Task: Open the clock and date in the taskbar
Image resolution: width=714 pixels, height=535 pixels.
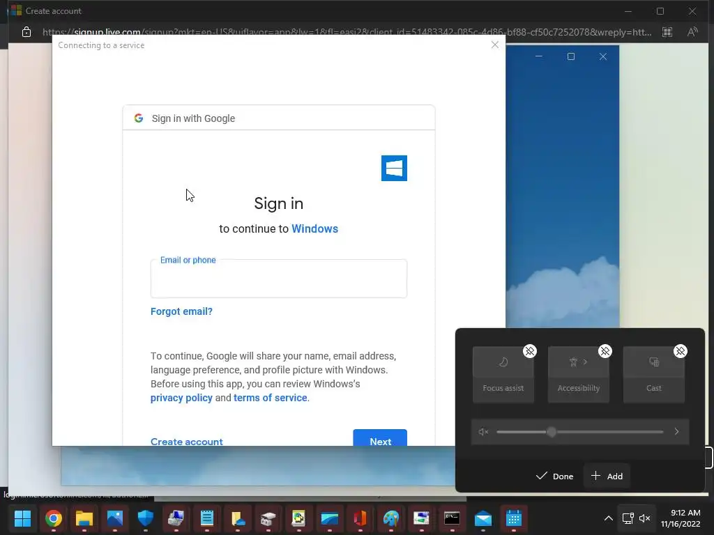Action: point(681,518)
